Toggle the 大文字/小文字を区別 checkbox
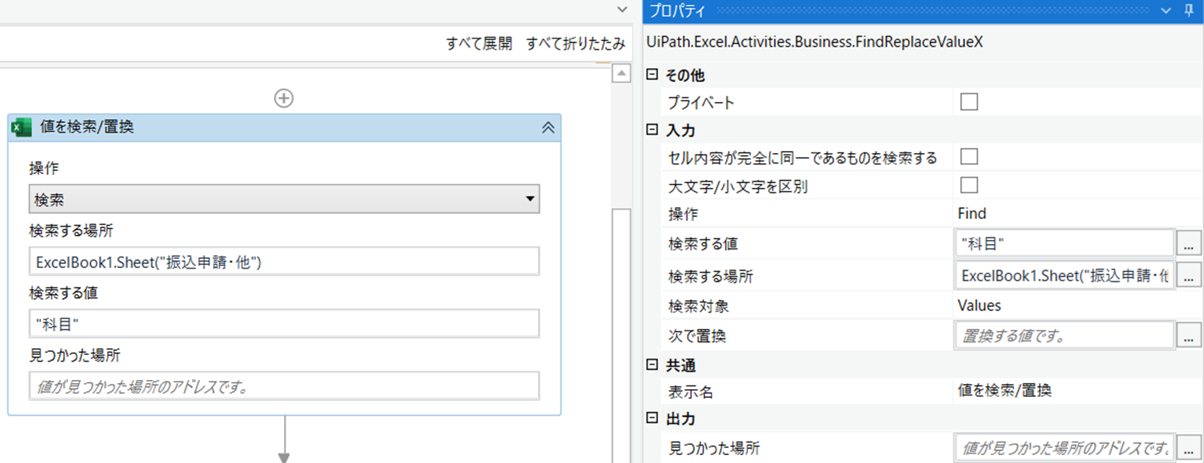 (x=969, y=185)
